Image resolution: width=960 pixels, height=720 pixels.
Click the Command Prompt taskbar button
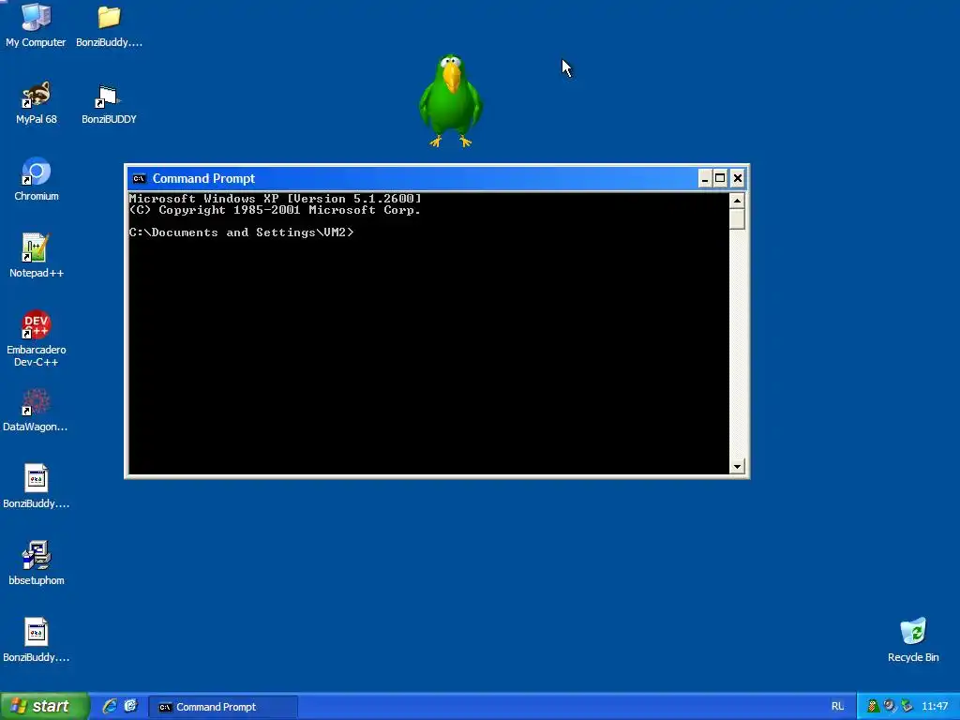[223, 707]
